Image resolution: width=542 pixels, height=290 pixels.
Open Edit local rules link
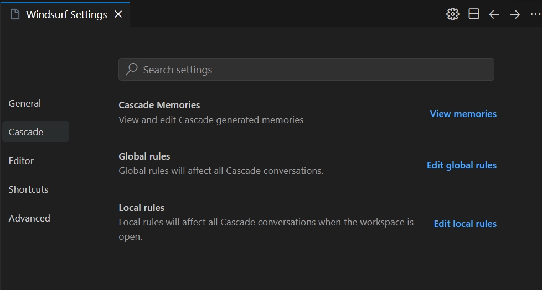(x=465, y=224)
